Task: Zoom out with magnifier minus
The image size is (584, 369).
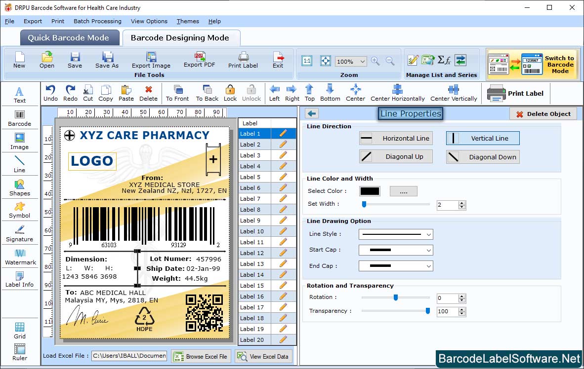Action: coord(390,61)
